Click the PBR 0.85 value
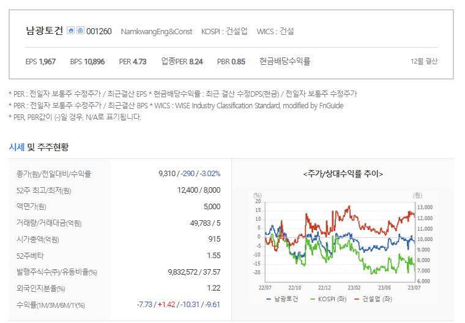Screen dimensions: 465x323 pyautogui.click(x=231, y=62)
